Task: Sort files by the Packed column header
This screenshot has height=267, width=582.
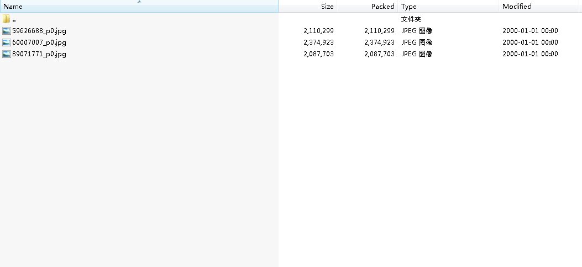Action: tap(382, 7)
